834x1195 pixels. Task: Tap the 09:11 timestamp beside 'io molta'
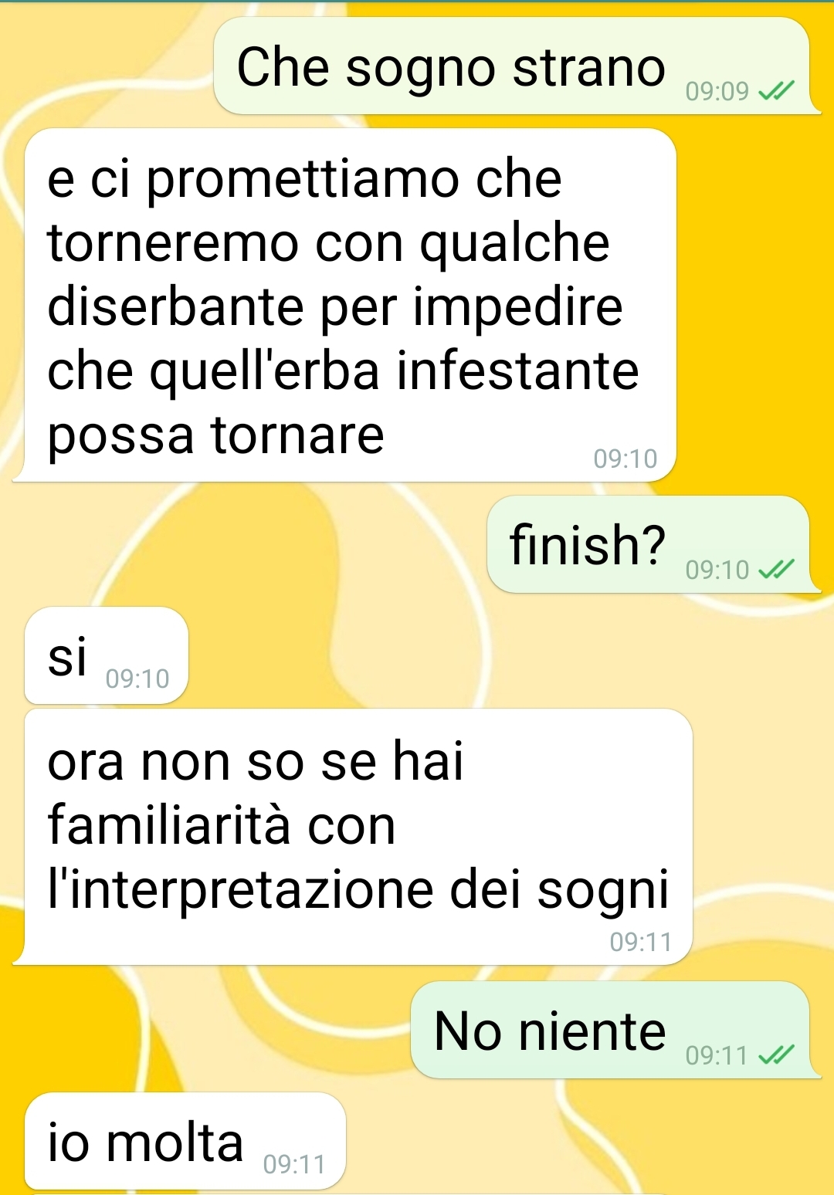[x=294, y=1164]
